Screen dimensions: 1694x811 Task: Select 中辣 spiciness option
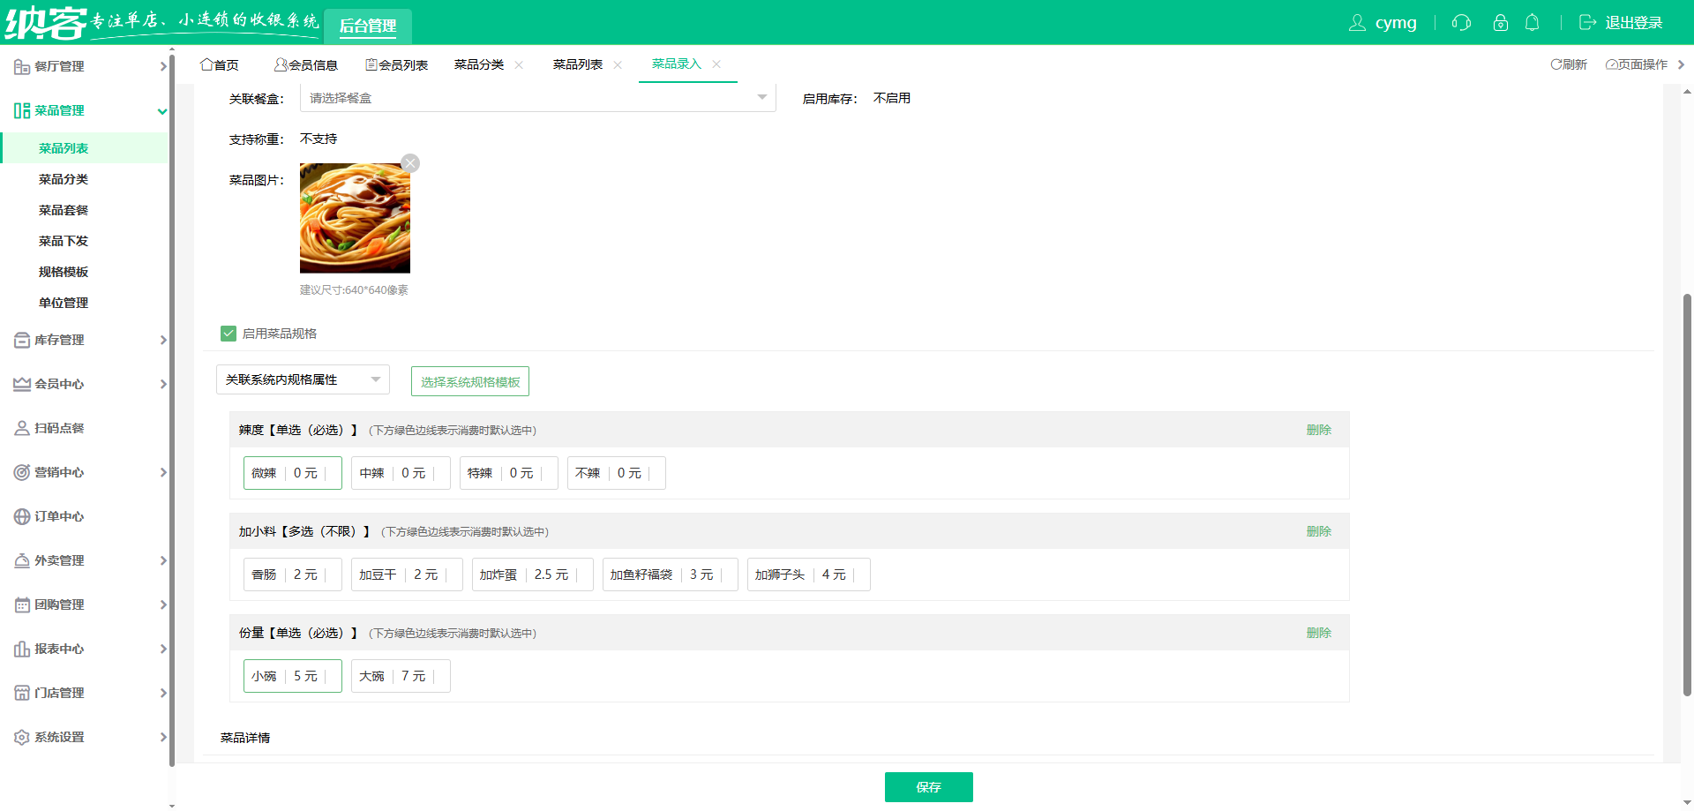pos(400,473)
